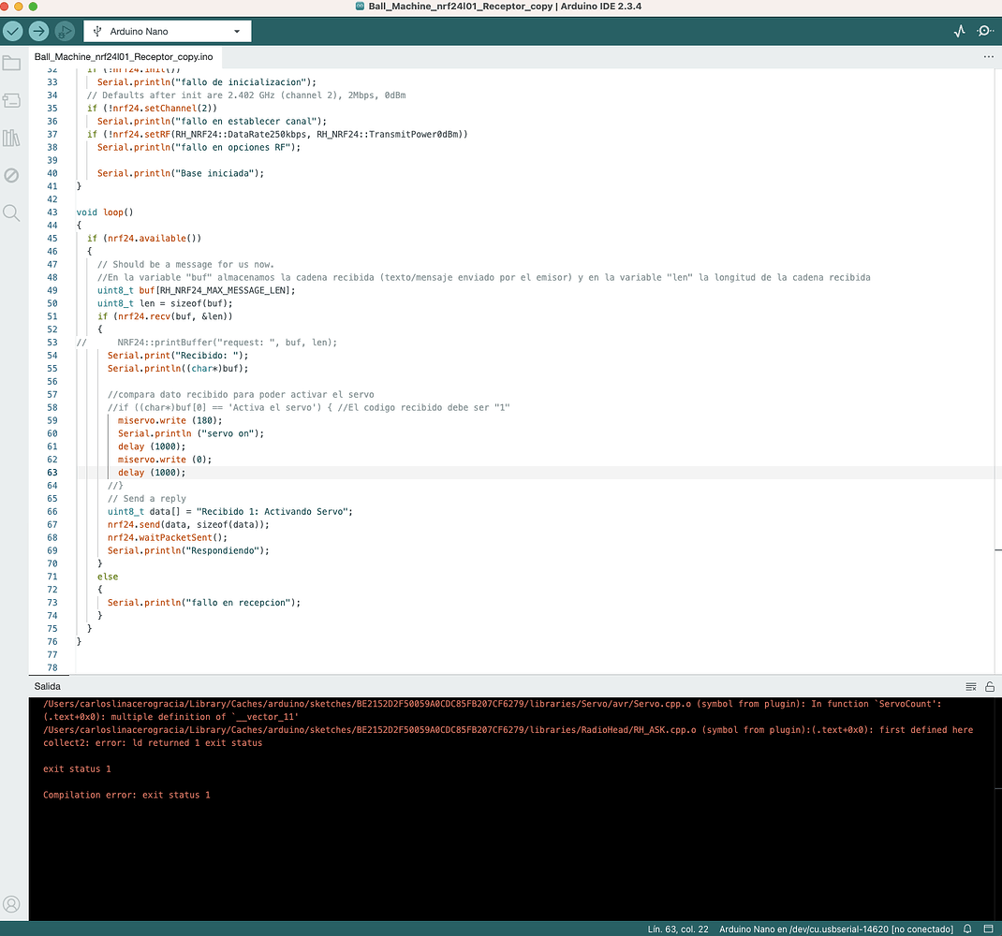Open the editor overflow menu with three dots
1002x936 pixels.
988,56
